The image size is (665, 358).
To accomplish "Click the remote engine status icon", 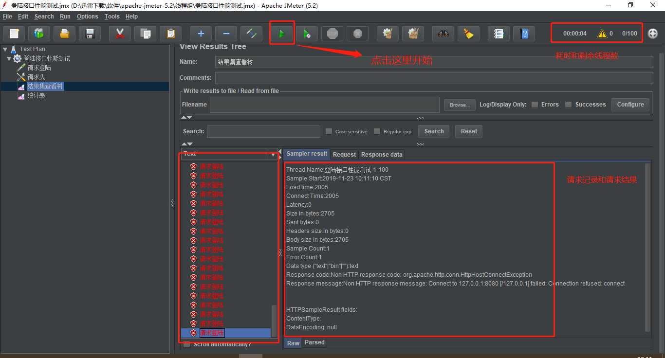I will [653, 34].
